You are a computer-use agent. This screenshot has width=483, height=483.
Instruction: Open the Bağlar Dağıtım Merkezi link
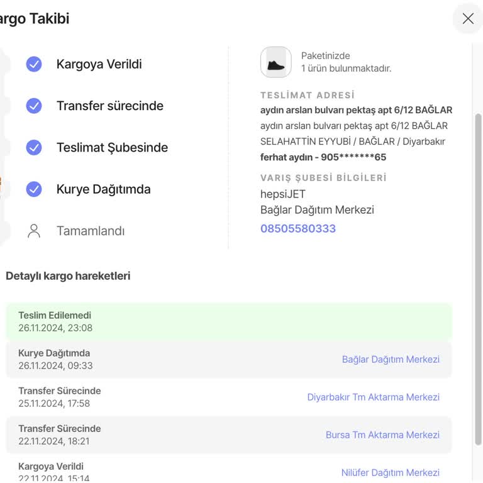391,359
